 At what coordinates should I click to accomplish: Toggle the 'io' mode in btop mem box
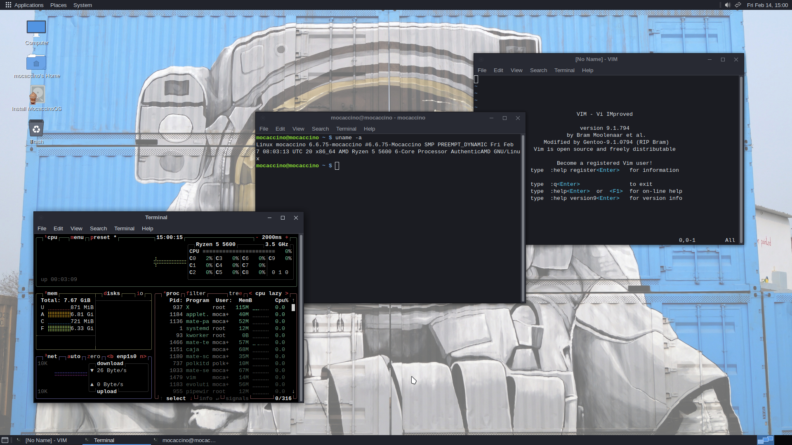click(x=140, y=293)
